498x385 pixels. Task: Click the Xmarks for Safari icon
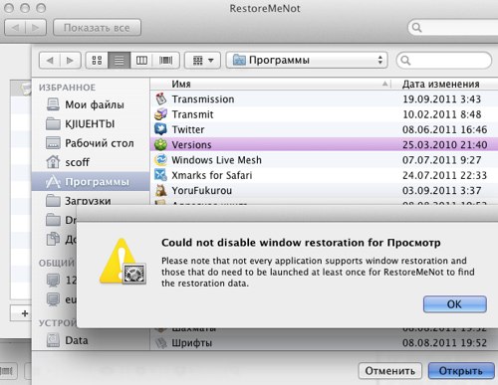tap(161, 175)
